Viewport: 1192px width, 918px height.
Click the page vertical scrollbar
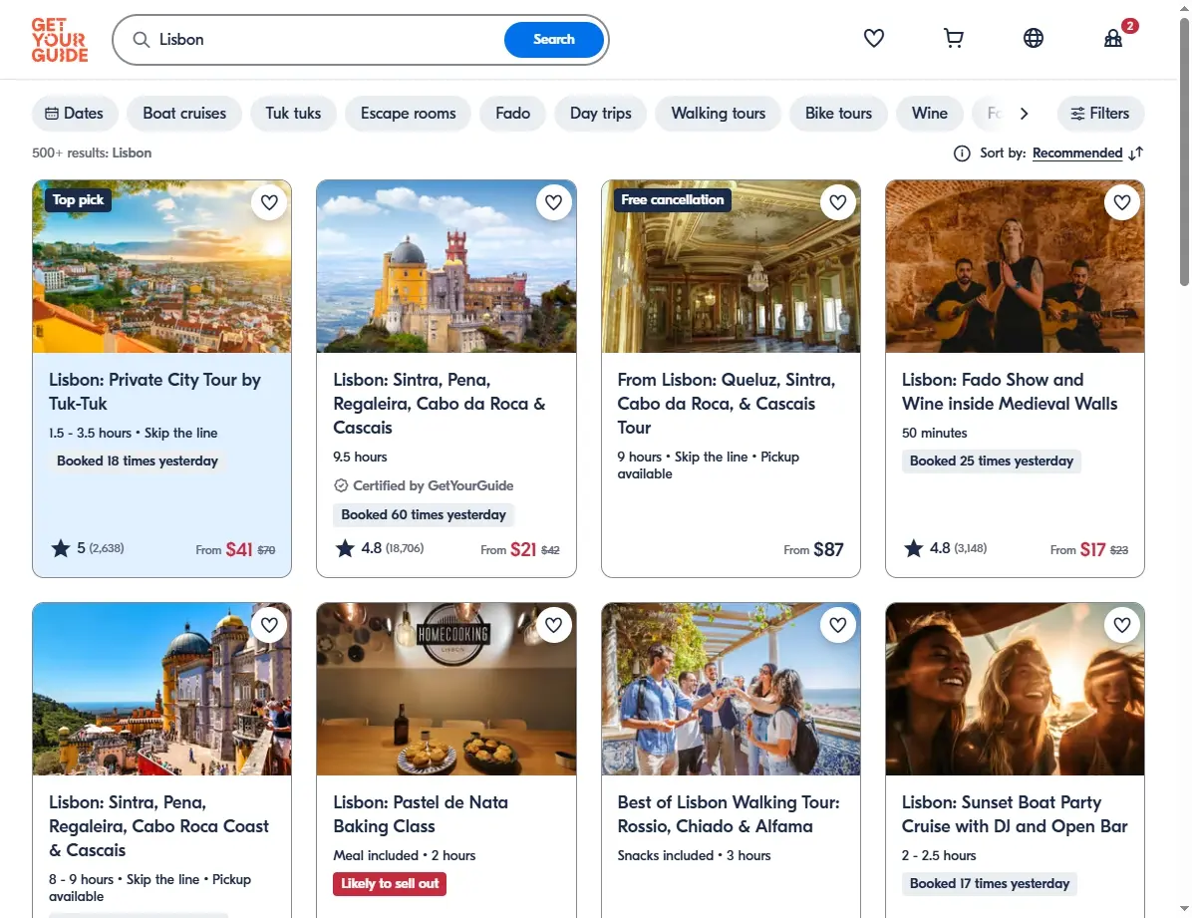(x=1184, y=153)
